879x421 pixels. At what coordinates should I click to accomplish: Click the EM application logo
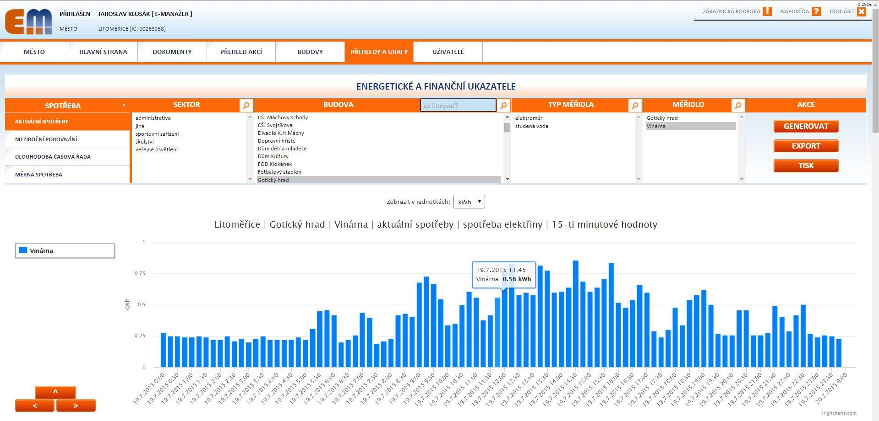[28, 21]
